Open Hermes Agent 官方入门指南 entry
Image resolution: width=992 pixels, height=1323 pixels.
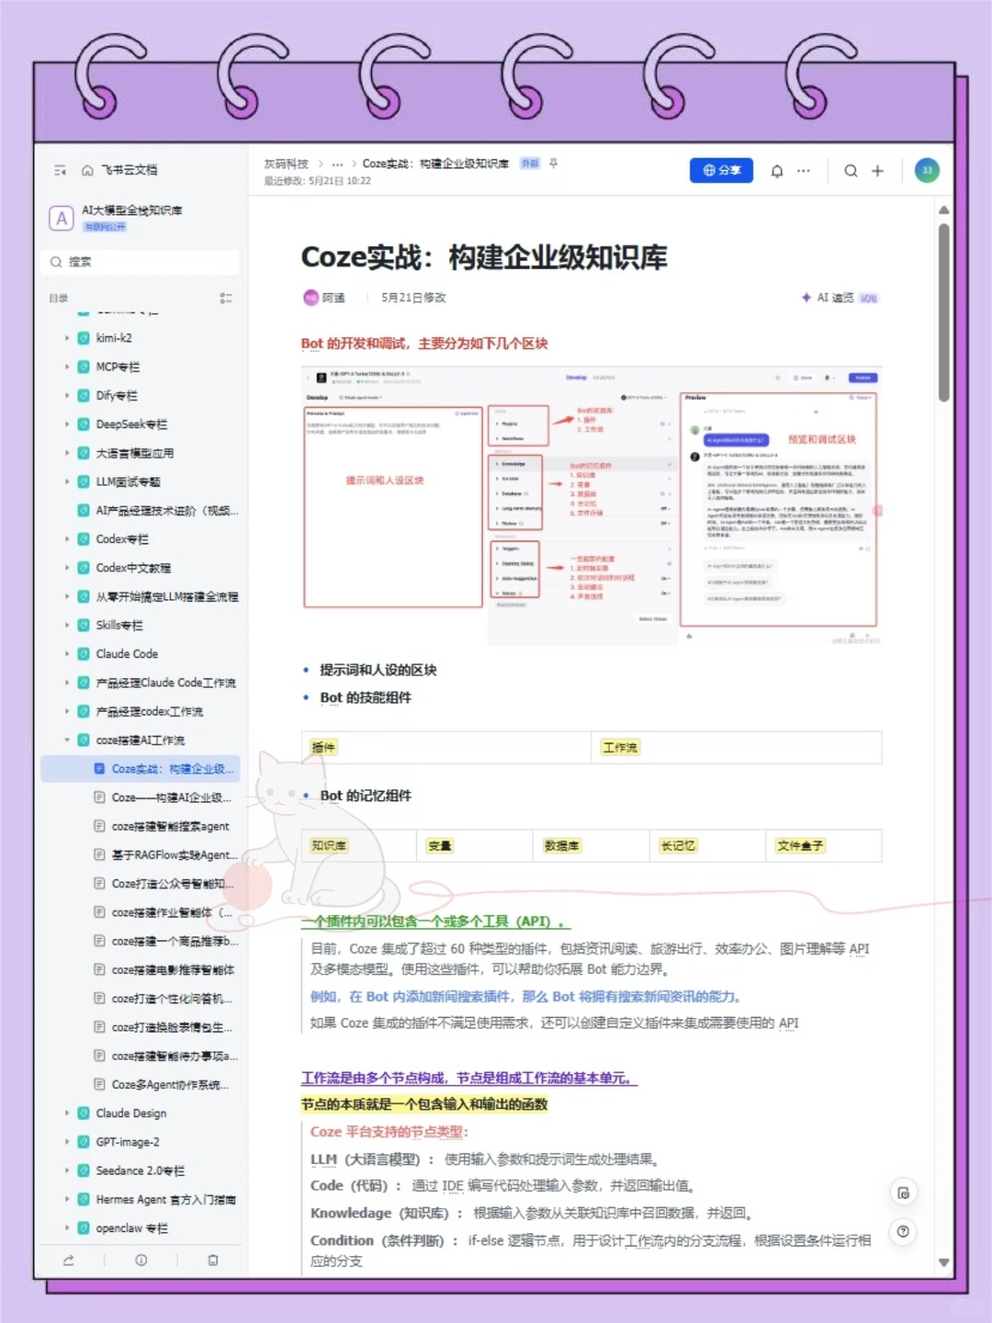(165, 1200)
